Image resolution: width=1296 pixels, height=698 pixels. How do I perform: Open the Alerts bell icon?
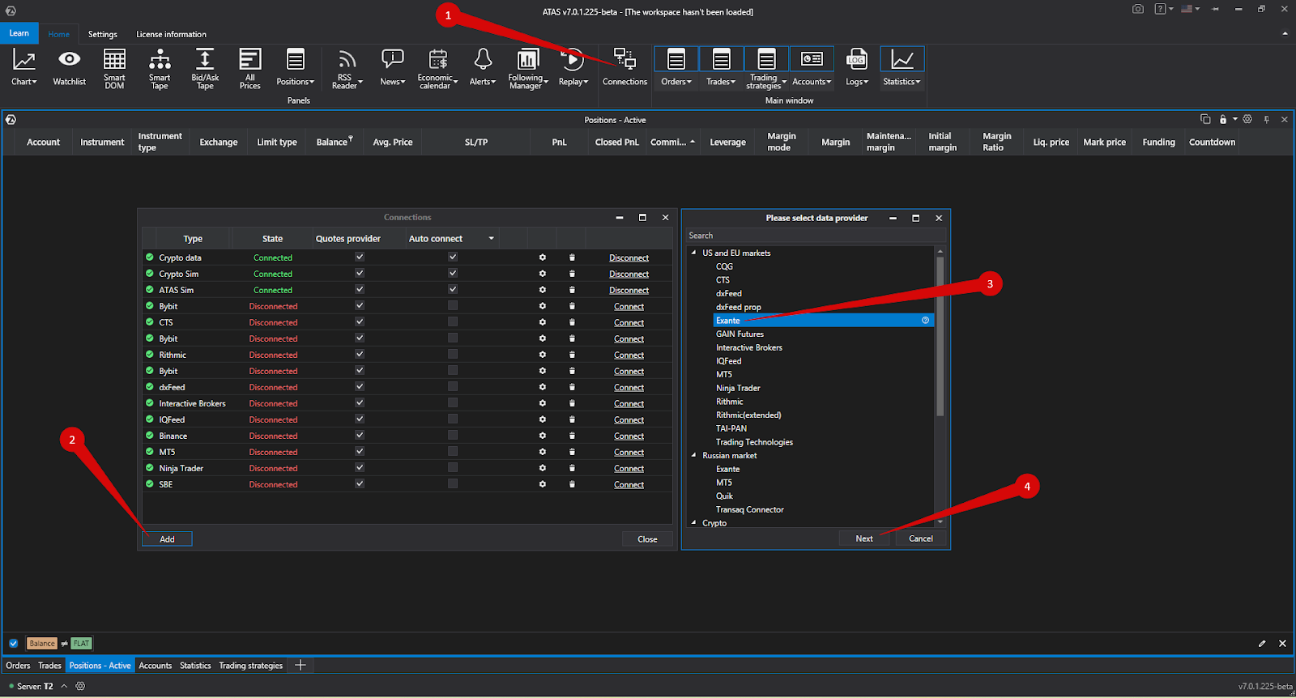coord(483,59)
